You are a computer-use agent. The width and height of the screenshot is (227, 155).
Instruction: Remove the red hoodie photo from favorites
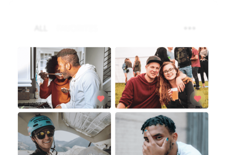tap(198, 98)
